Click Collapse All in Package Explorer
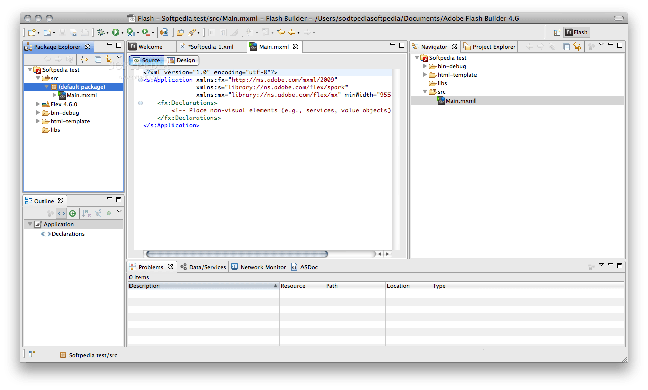 [98, 59]
